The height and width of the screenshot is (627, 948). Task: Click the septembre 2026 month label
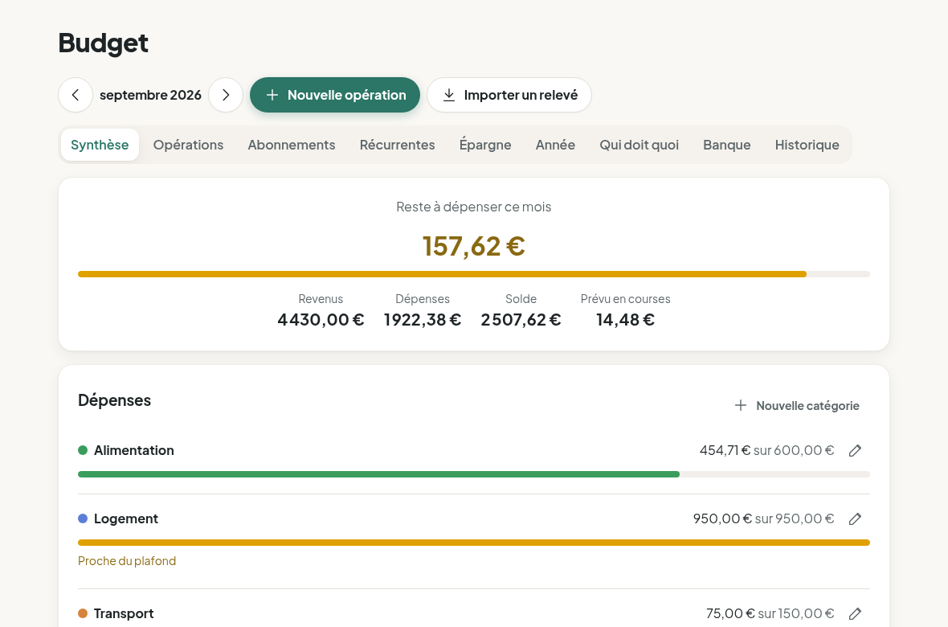point(150,95)
